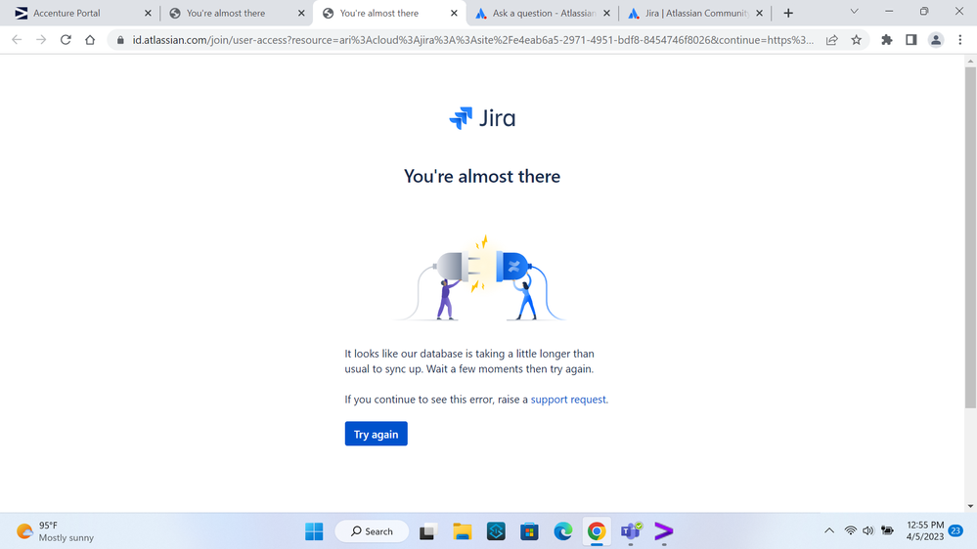Viewport: 977px width, 549px height.
Task: Open the Extensions puzzle menu
Action: click(x=887, y=40)
